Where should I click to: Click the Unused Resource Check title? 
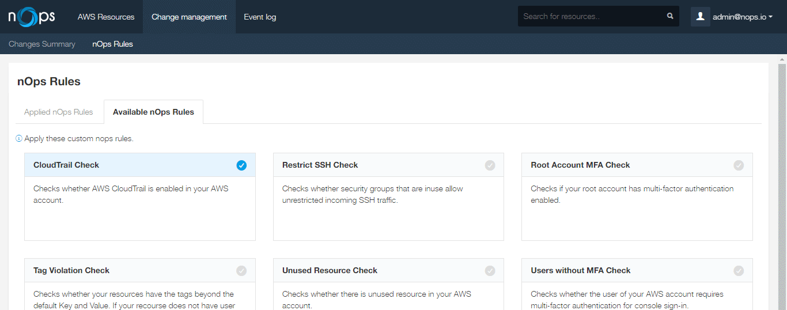point(330,270)
